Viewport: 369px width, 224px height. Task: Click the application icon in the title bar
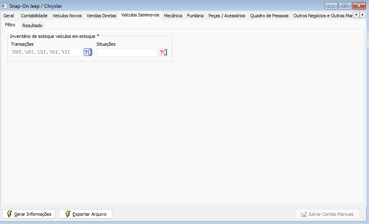click(x=4, y=6)
